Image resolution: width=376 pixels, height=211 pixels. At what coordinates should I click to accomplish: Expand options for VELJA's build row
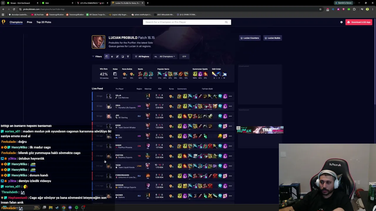(x=230, y=96)
